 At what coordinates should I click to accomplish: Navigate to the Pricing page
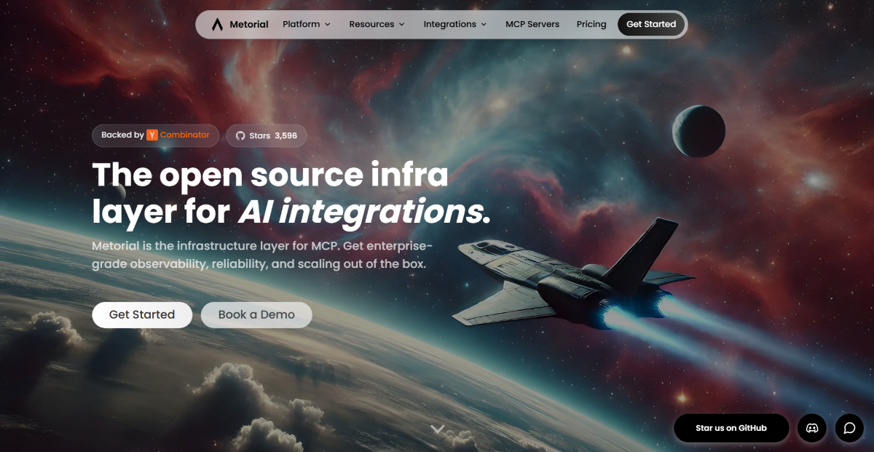pos(591,24)
